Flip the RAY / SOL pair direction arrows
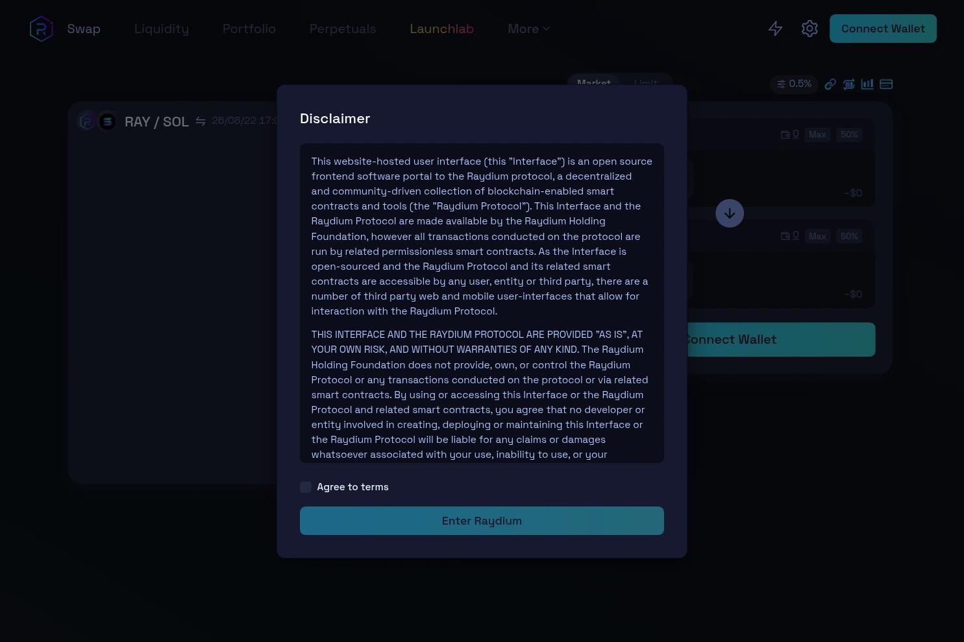Screen dimensions: 964x642 [x=201, y=121]
